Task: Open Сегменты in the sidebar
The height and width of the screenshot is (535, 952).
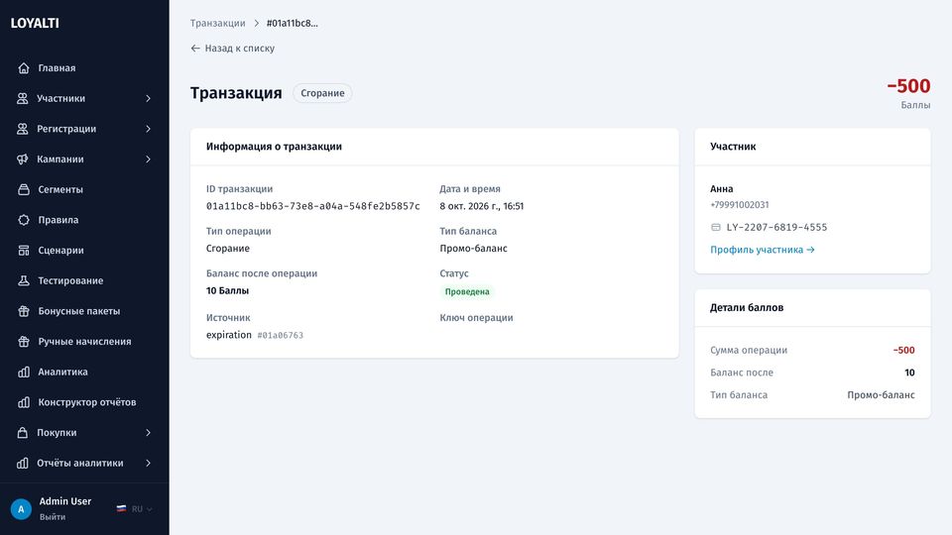Action: click(84, 189)
